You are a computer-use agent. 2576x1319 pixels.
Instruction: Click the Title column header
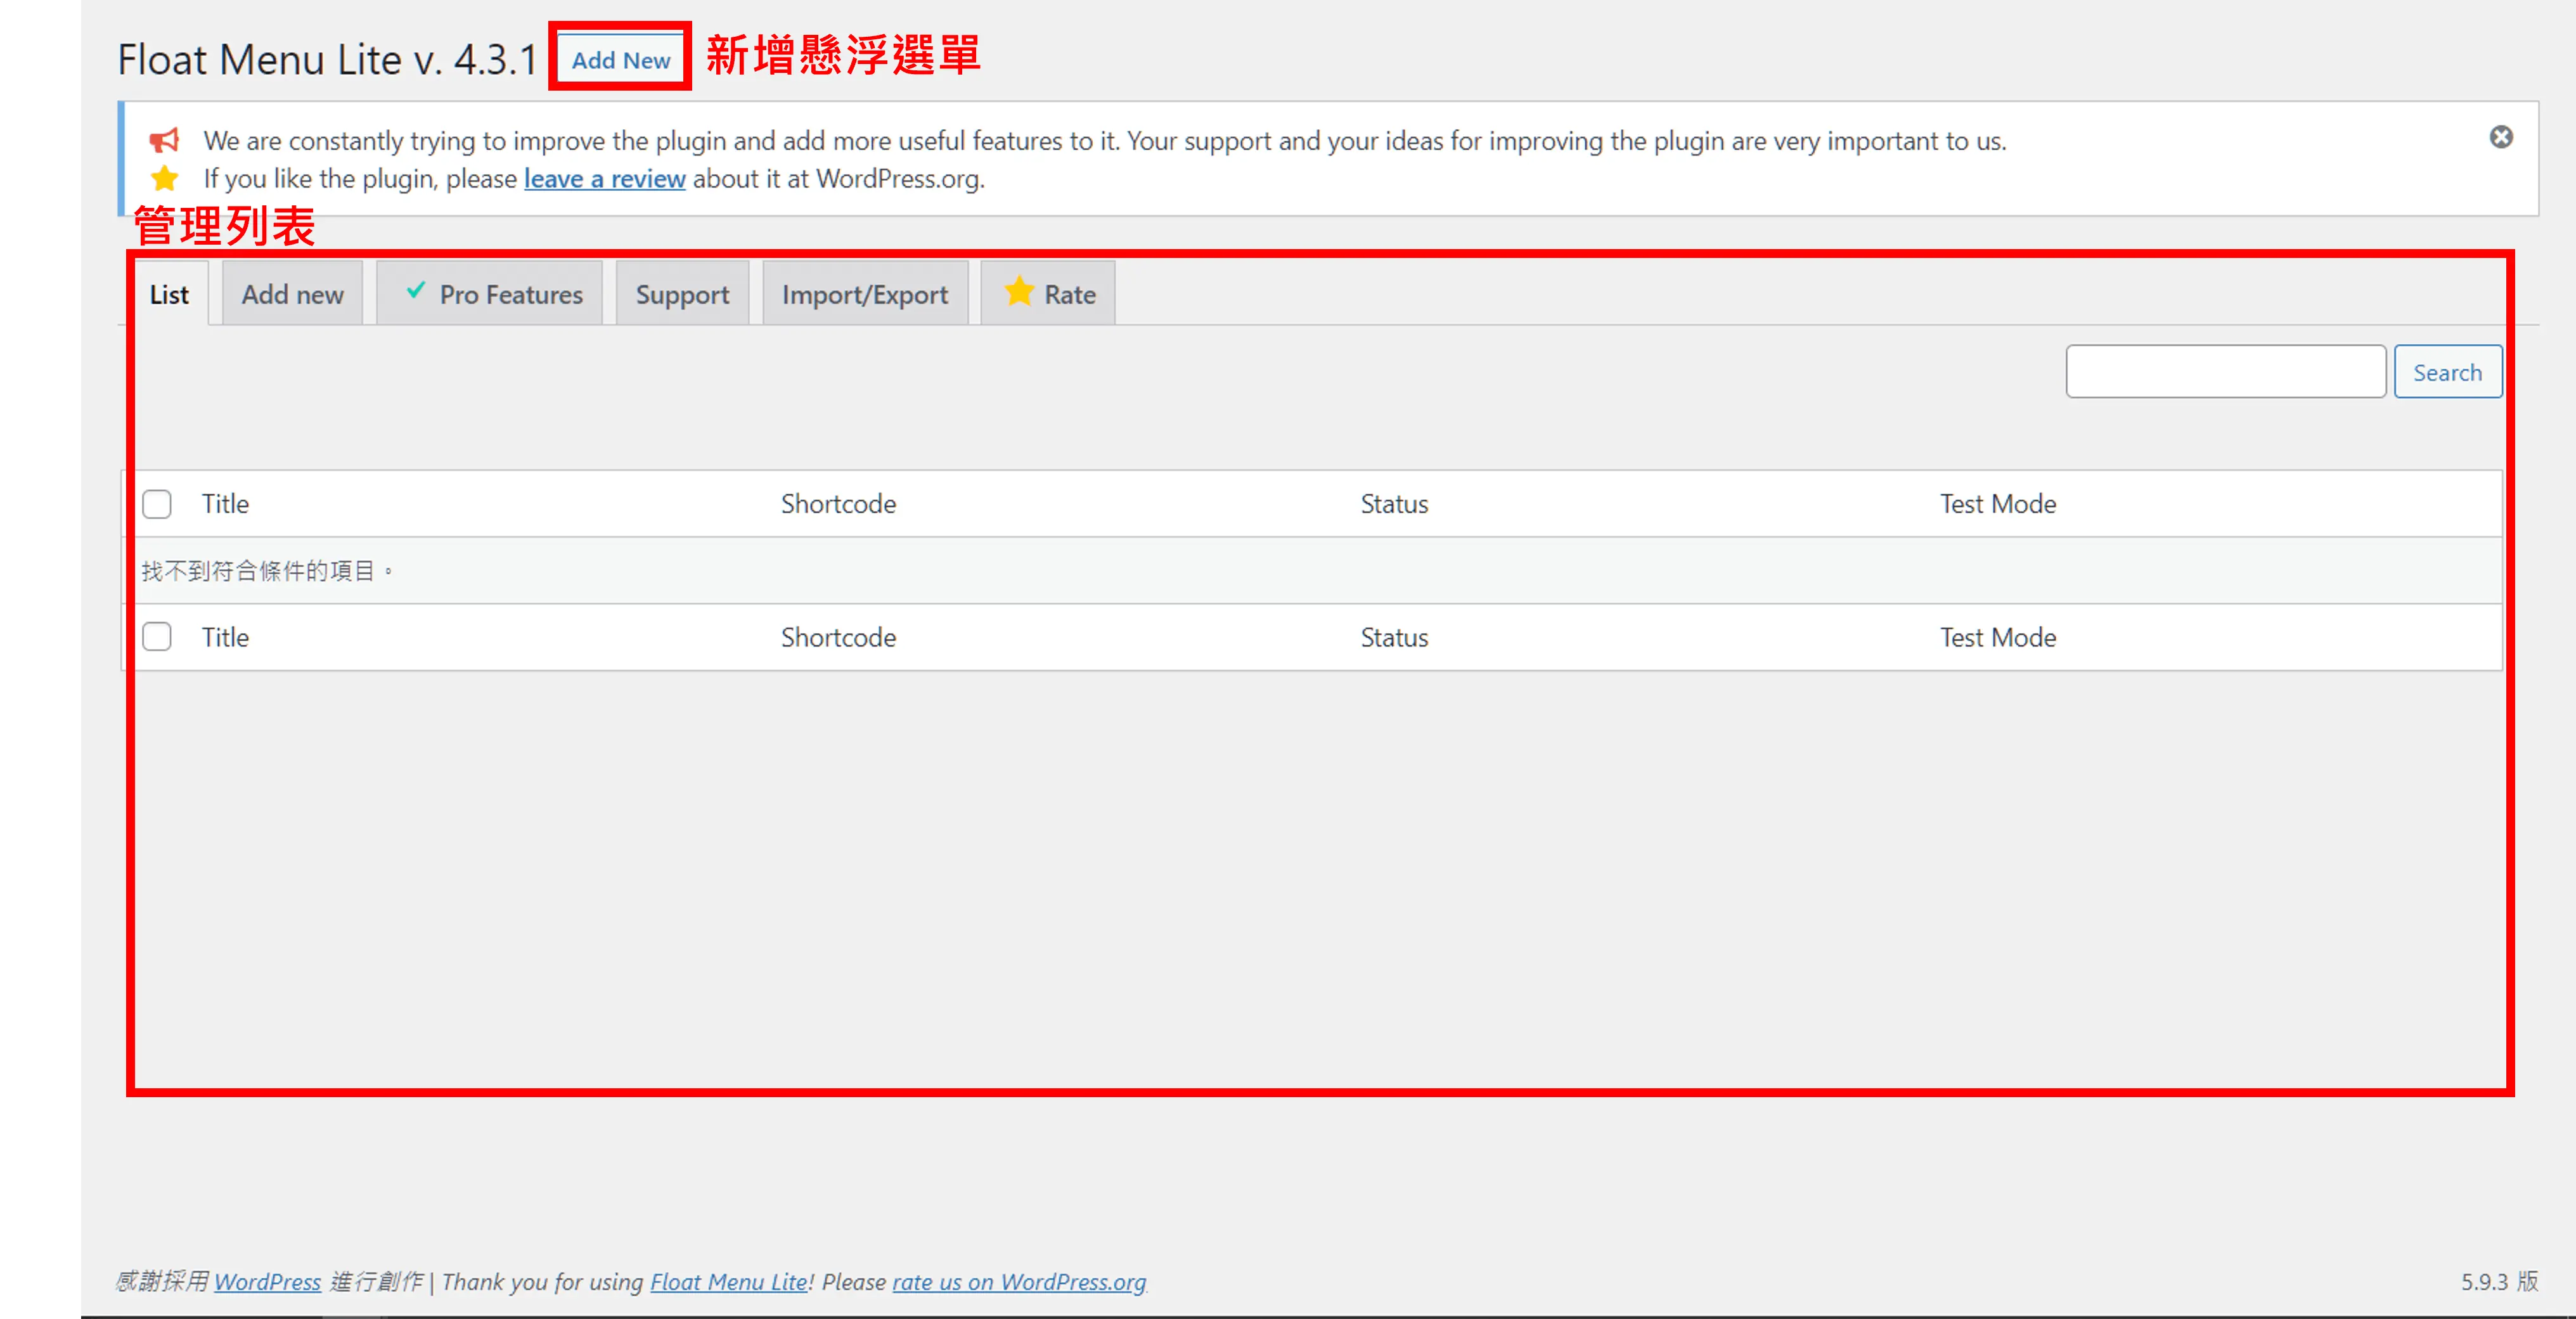click(225, 504)
